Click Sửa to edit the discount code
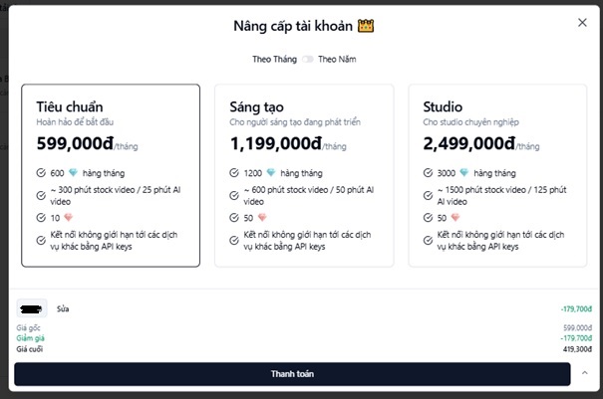The image size is (603, 399). (x=62, y=309)
